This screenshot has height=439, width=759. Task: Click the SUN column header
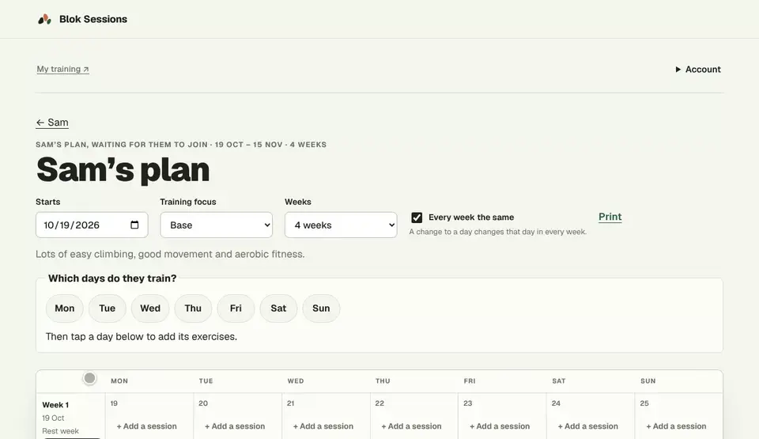(648, 381)
